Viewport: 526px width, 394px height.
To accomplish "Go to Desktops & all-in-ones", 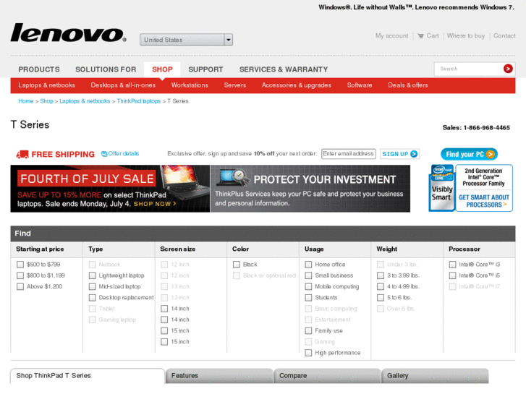I will coord(123,85).
